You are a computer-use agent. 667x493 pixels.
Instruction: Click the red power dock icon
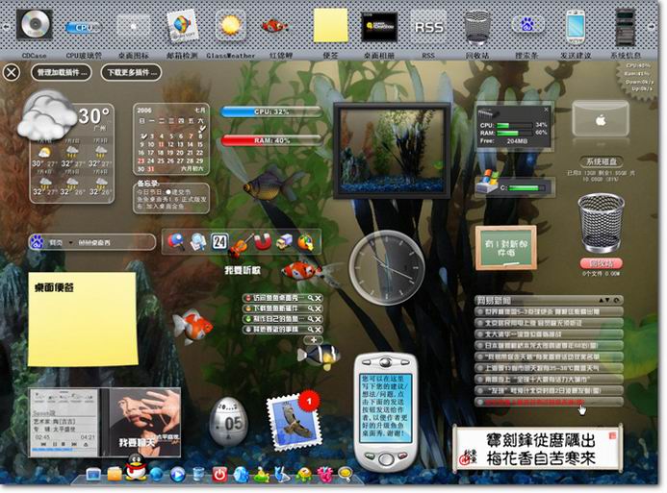(x=219, y=474)
